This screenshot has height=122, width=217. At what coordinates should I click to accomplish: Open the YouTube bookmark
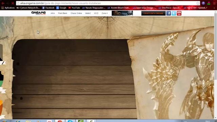(74, 8)
